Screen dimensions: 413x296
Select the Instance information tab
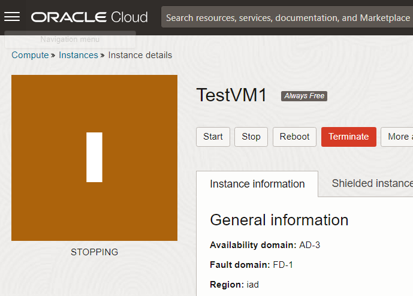pos(257,184)
